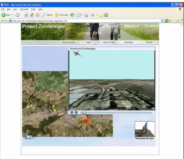Click inside the Address bar URL field
Viewport: 184px width, 159px height.
pyautogui.click(x=86, y=21)
